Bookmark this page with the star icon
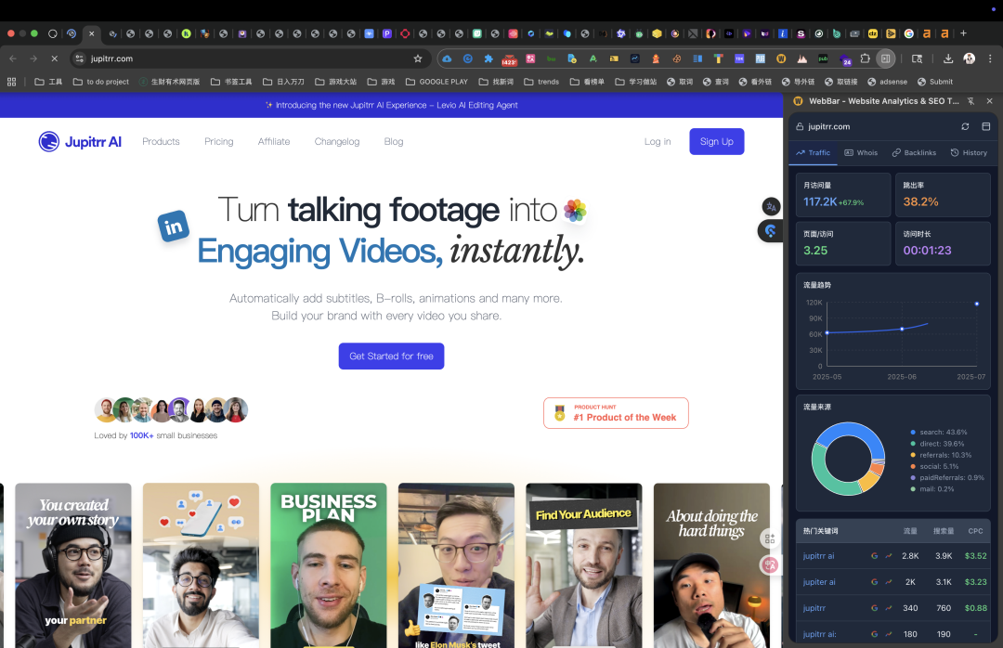The height and width of the screenshot is (648, 1003). [x=418, y=58]
